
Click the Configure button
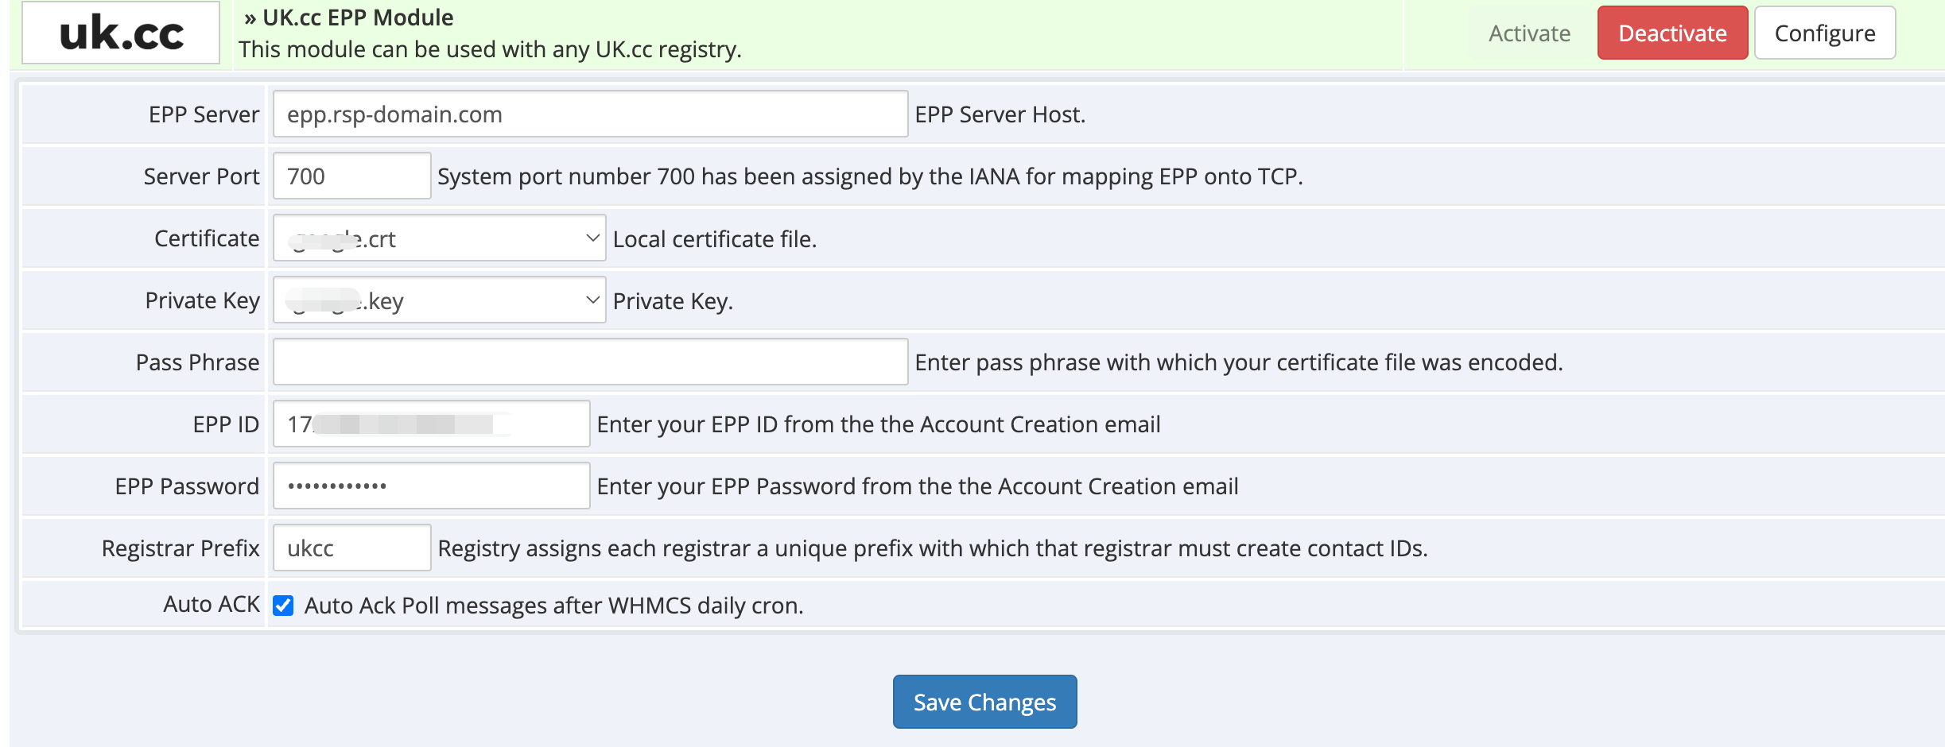pyautogui.click(x=1824, y=33)
